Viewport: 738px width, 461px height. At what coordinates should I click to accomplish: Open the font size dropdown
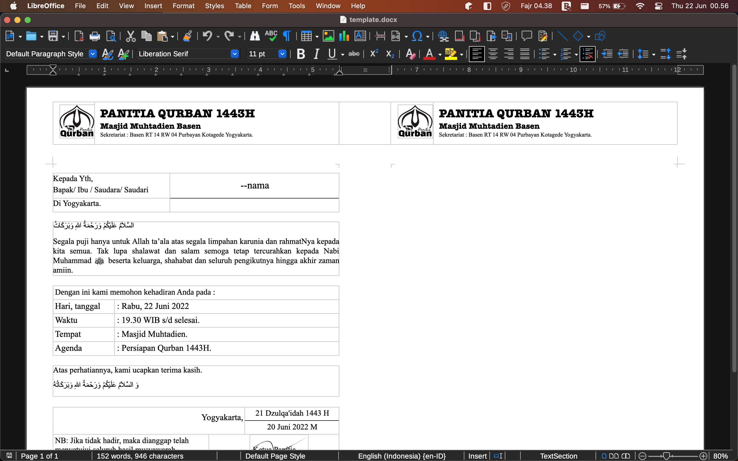point(282,54)
